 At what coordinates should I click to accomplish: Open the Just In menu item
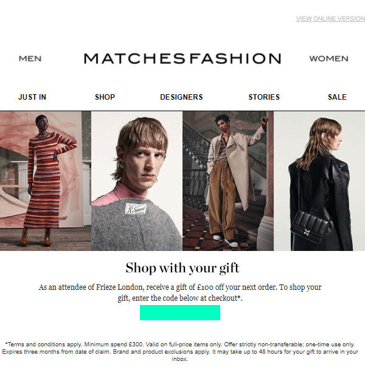click(32, 97)
